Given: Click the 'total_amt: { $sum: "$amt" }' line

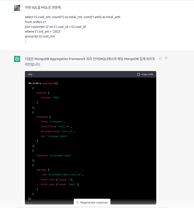Looking at the screenshot, I should pyautogui.click(x=60, y=184).
